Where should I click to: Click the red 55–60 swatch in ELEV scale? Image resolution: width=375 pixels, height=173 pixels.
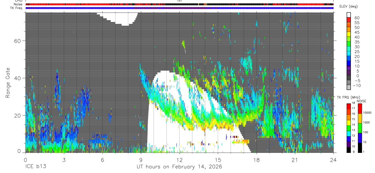[x=349, y=20]
